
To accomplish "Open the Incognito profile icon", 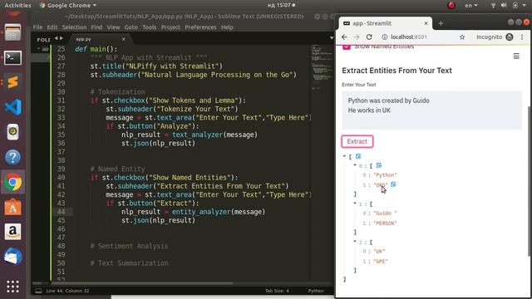I will 510,37.
